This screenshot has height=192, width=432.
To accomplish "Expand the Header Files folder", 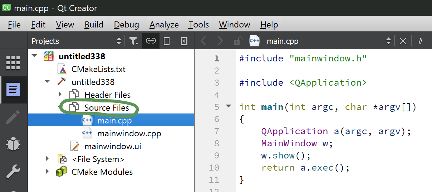I will click(x=60, y=95).
